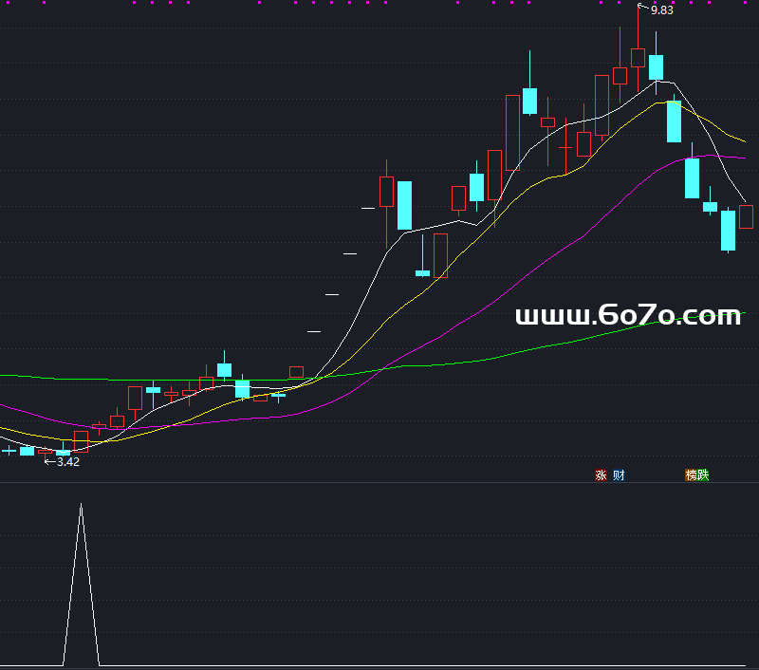Click the 3.42 low price label
The width and height of the screenshot is (759, 670).
tap(67, 462)
